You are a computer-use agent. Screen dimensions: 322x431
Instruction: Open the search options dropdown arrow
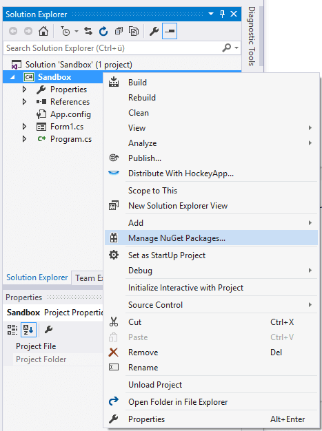(x=237, y=48)
